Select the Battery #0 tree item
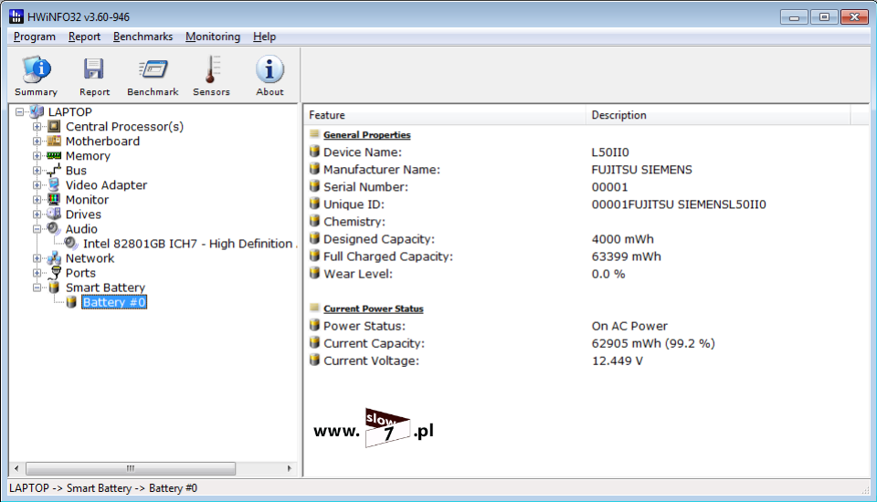 click(x=114, y=302)
